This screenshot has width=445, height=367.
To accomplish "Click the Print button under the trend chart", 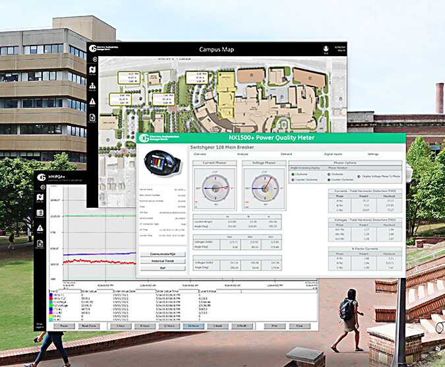I will coord(274,326).
